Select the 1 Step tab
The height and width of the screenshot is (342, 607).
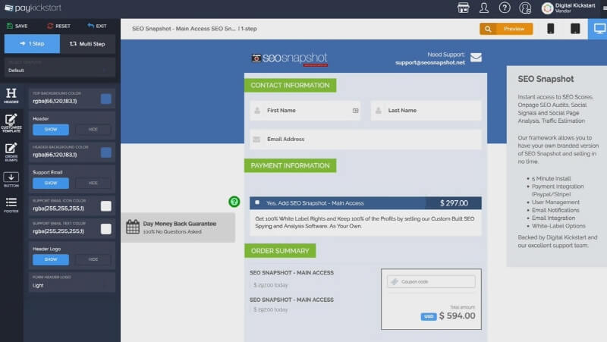[x=32, y=44]
